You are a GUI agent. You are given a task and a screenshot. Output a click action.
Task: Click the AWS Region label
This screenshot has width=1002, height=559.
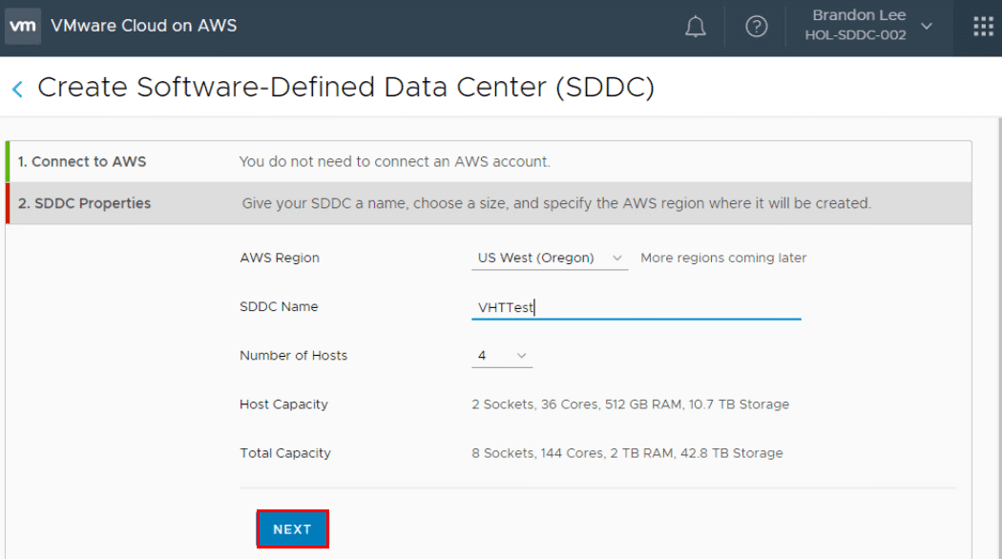[280, 258]
